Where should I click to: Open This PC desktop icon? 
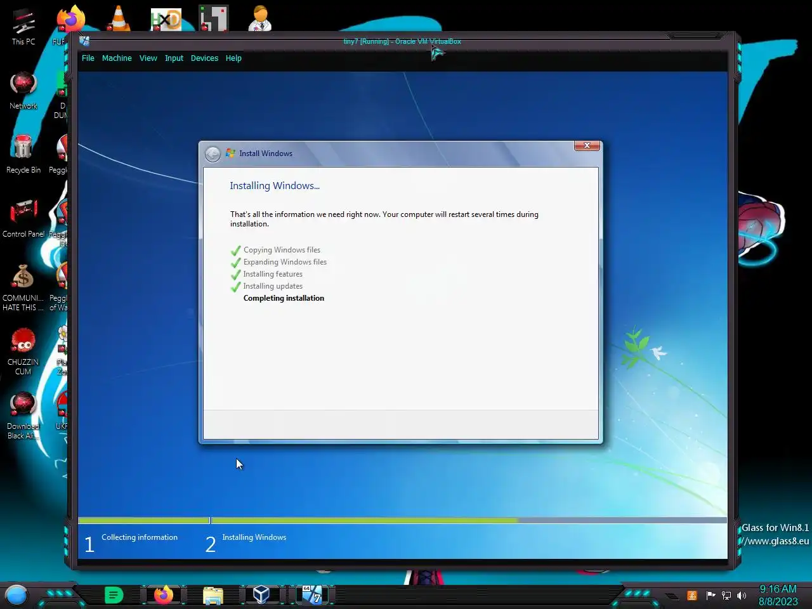tap(23, 27)
